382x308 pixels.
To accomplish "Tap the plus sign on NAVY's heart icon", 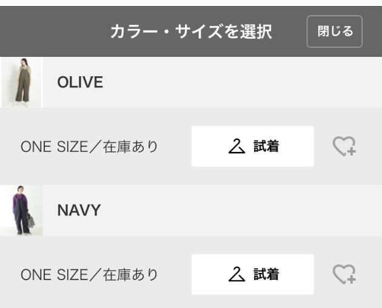I will tap(351, 280).
